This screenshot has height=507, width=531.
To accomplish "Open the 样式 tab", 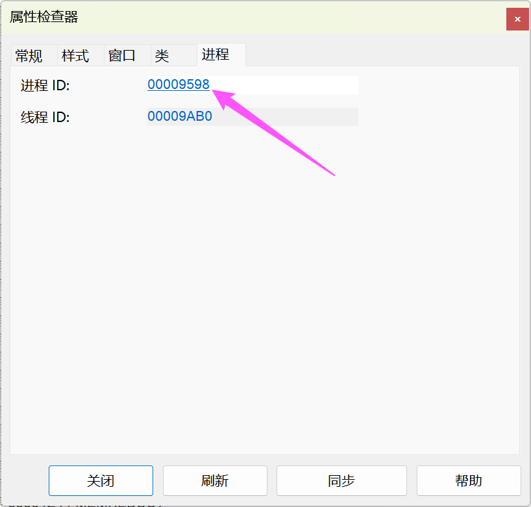I will [75, 56].
